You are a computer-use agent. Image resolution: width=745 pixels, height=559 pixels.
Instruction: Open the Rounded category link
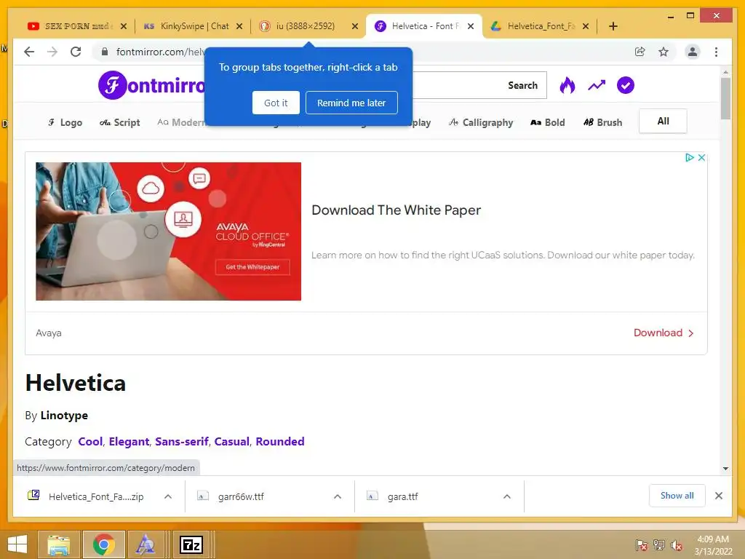(x=280, y=442)
